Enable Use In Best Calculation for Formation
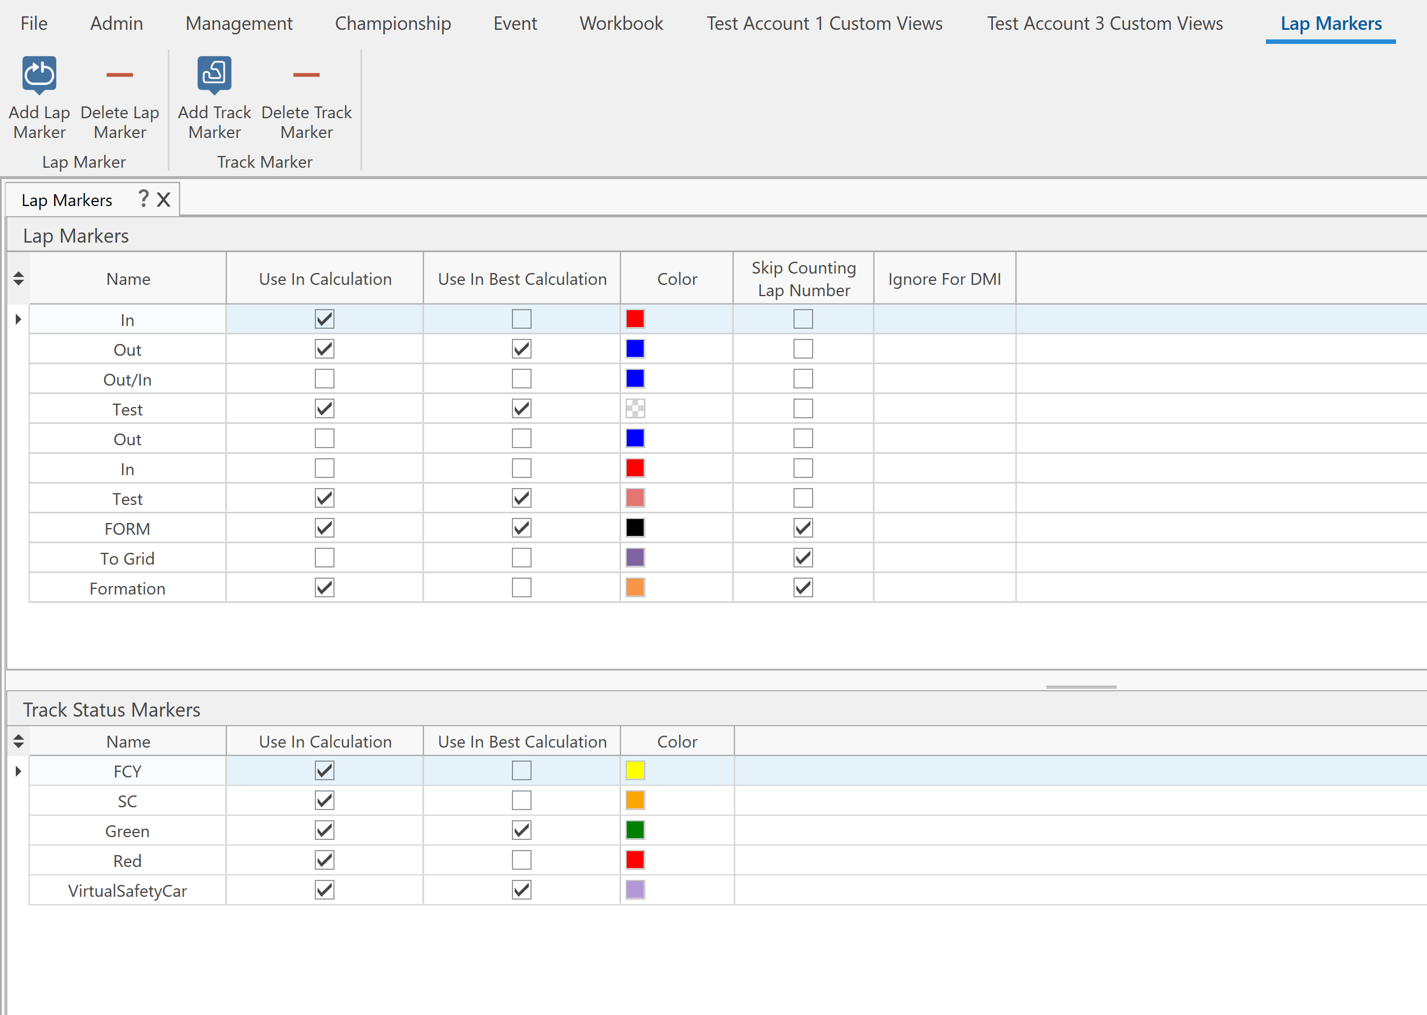This screenshot has width=1427, height=1015. pyautogui.click(x=521, y=588)
